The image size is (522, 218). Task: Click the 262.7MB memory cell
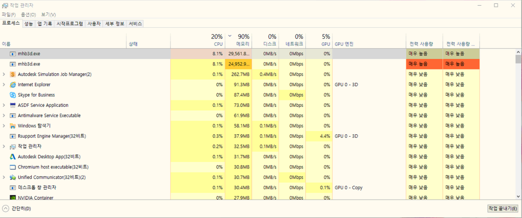tap(238, 74)
